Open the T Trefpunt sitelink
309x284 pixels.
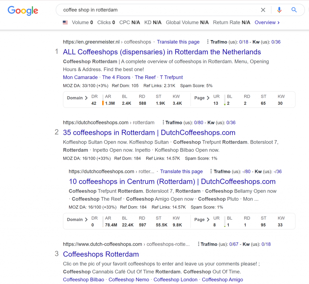(171, 77)
